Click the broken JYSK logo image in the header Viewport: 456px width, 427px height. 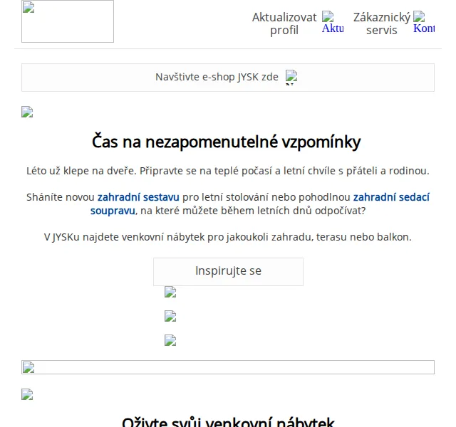click(68, 21)
